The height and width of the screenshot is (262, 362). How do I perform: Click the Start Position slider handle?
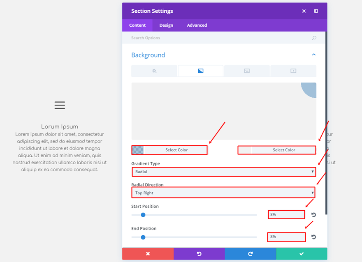(x=143, y=215)
